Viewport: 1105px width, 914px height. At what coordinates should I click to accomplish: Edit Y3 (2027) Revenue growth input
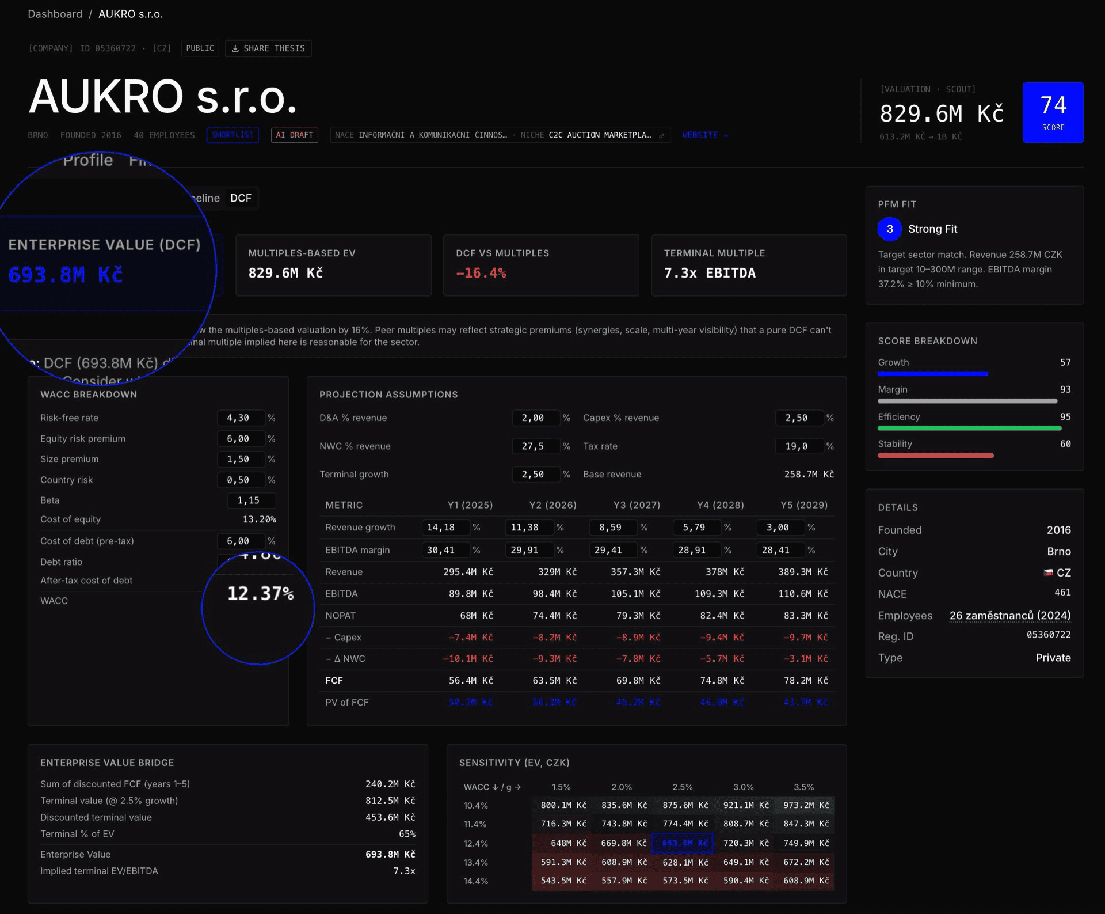(614, 528)
